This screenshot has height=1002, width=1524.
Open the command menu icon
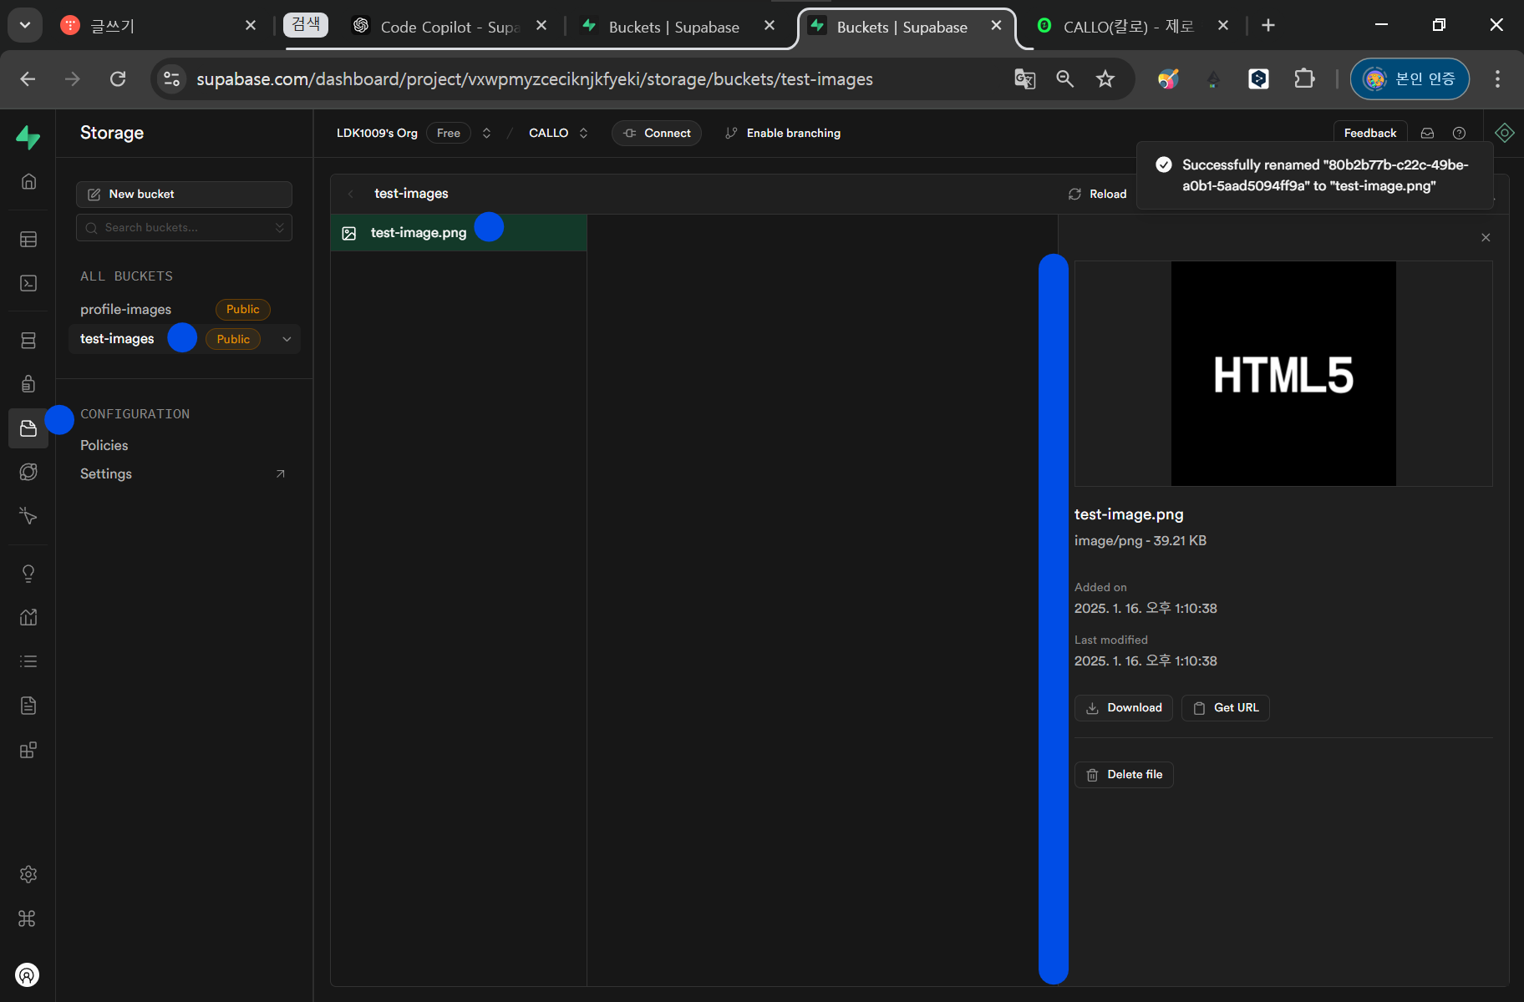tap(27, 918)
